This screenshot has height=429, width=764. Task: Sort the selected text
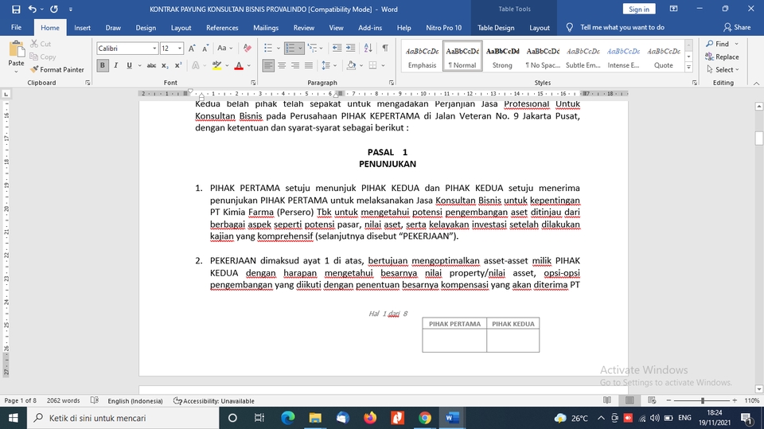(x=368, y=48)
